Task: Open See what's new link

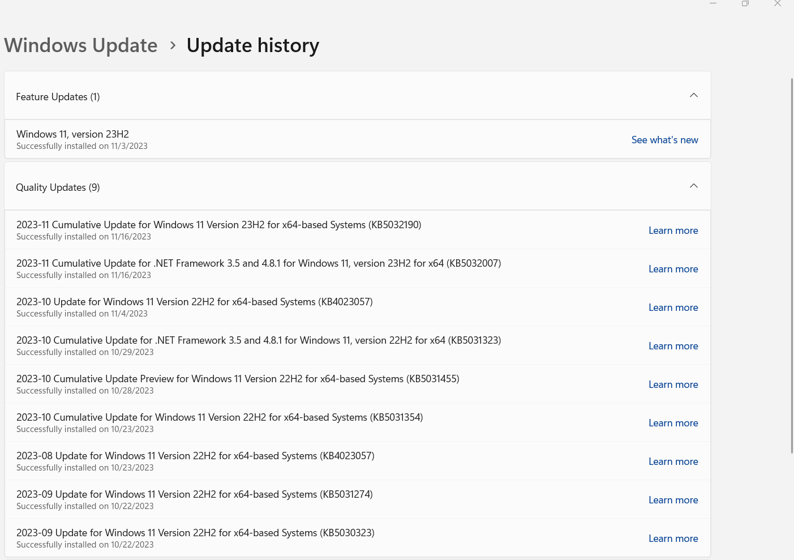Action: click(x=664, y=140)
